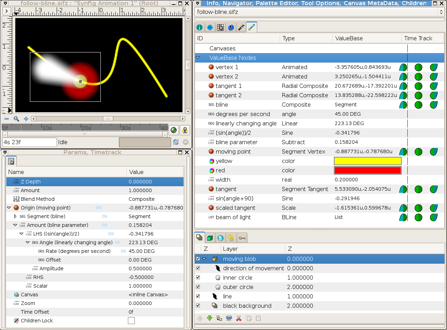Expand the Segment (bline) parameter
Viewport: 447px width, 330px height.
[15, 216]
